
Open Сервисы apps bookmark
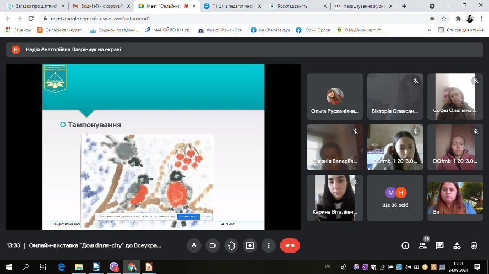coord(18,30)
